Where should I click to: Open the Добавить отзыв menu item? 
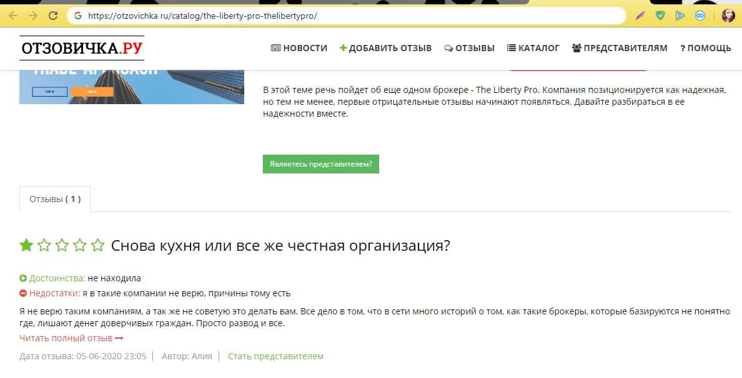tap(385, 48)
